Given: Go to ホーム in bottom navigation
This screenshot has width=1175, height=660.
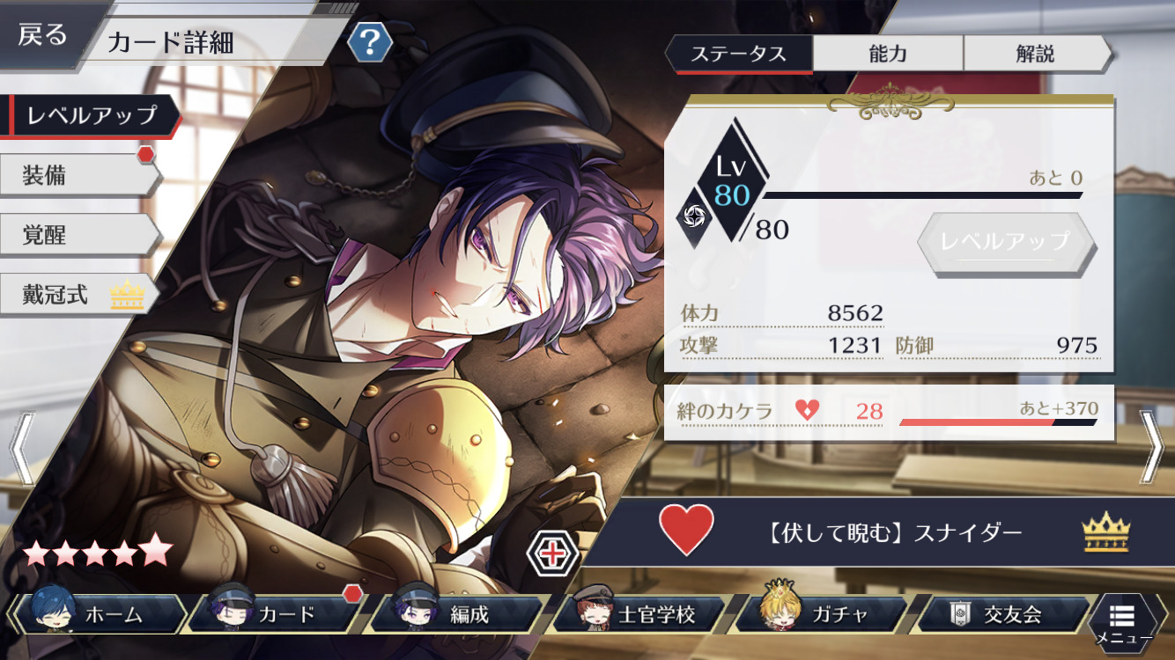Looking at the screenshot, I should tap(97, 613).
